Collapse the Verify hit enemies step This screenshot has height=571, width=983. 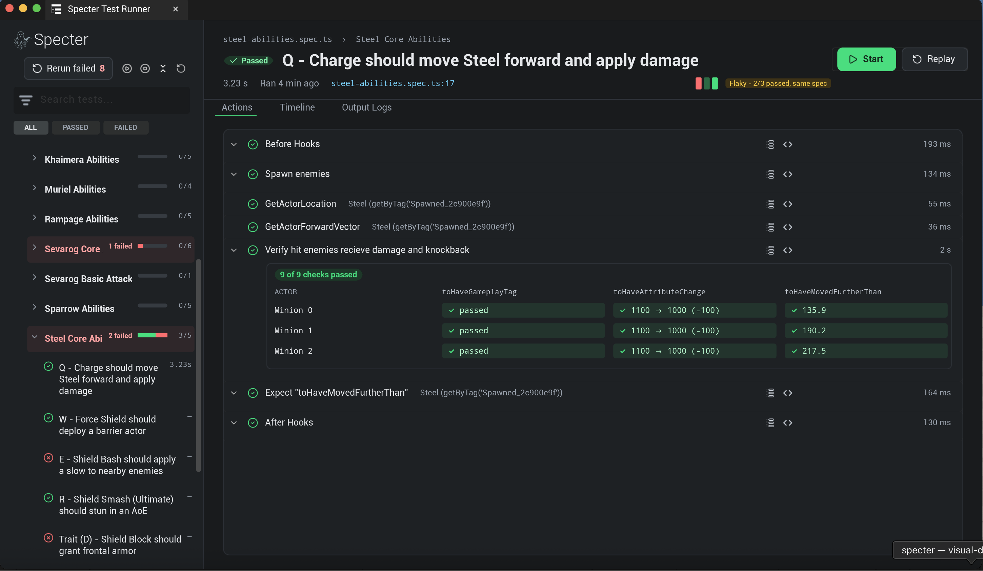pos(234,250)
